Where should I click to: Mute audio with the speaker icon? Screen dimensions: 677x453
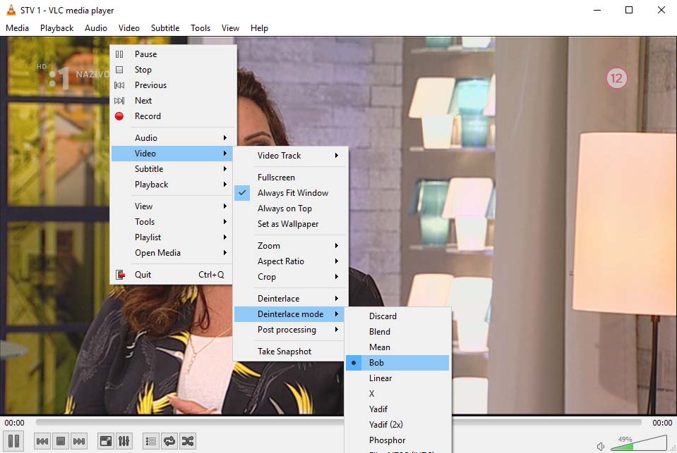[x=601, y=447]
